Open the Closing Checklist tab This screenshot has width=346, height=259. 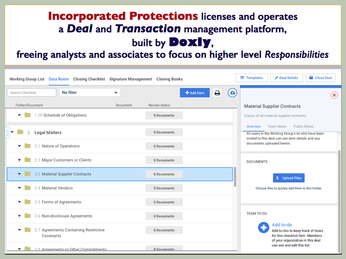click(89, 79)
